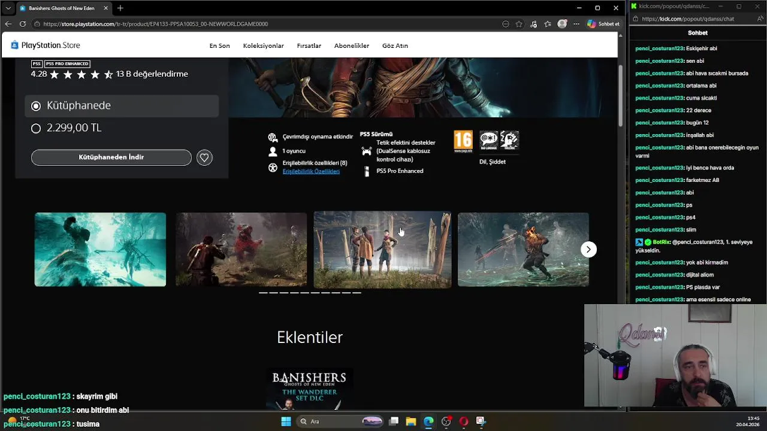This screenshot has height=431, width=767.
Task: Open Edge profile avatar
Action: pyautogui.click(x=562, y=24)
